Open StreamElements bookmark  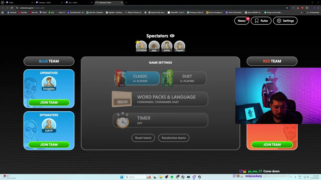(76, 12)
